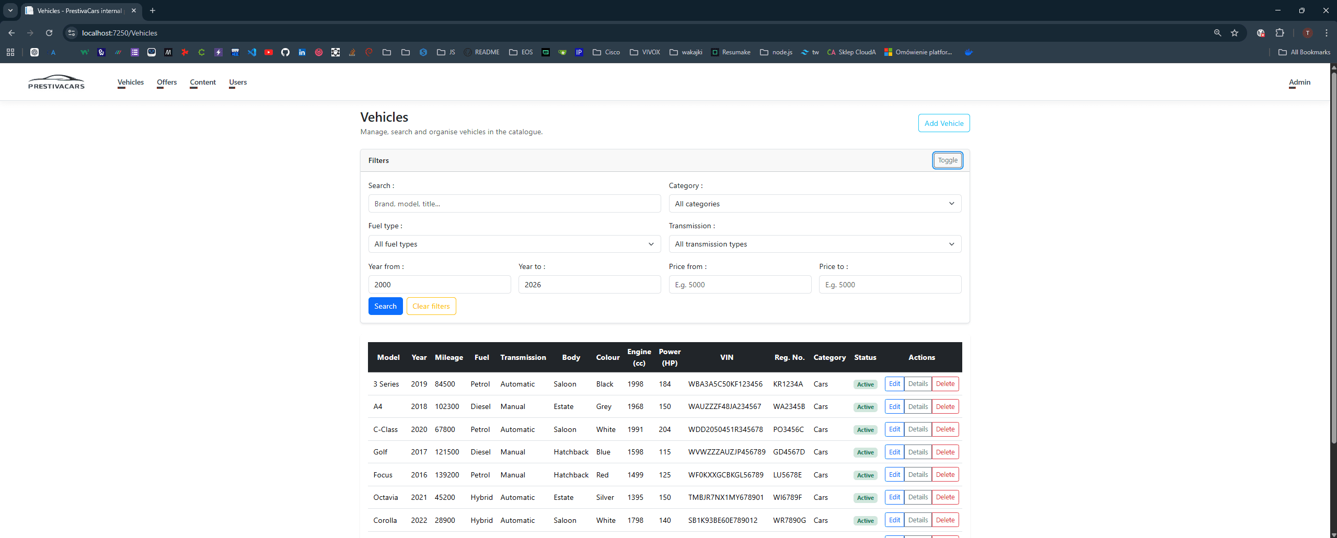Click the Clear filters button
1337x538 pixels.
point(431,306)
